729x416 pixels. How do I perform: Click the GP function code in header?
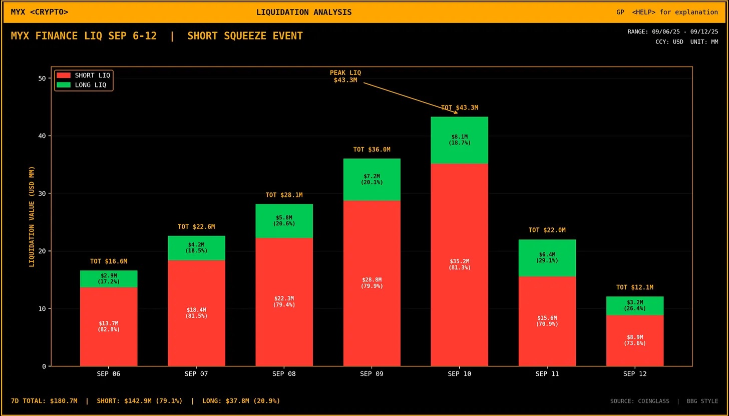620,12
